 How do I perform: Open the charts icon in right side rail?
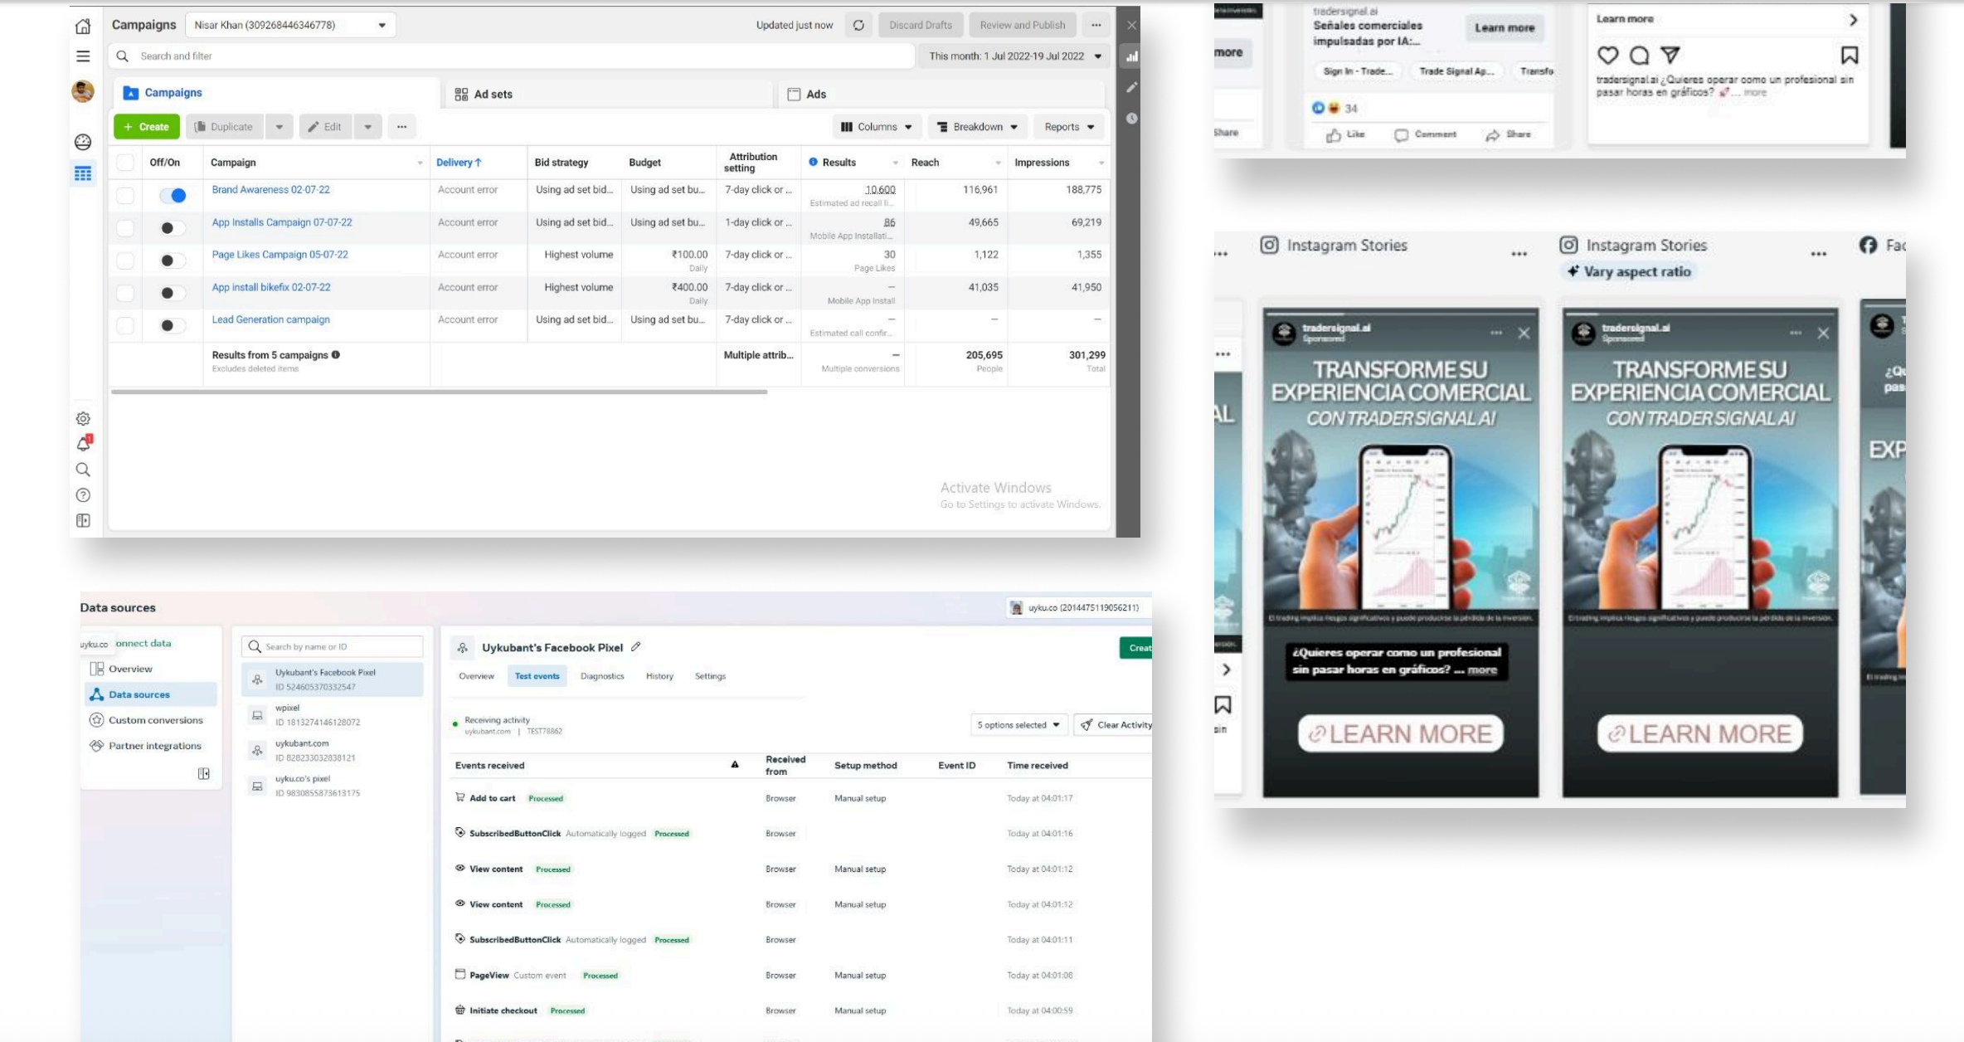point(1132,56)
